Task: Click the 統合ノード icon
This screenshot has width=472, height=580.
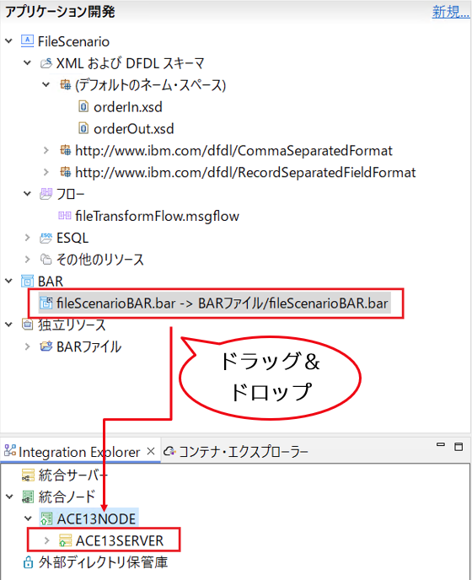Action: click(28, 497)
